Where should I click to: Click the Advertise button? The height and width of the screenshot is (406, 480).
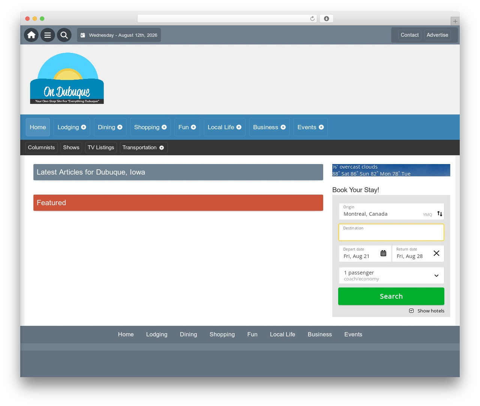click(437, 35)
